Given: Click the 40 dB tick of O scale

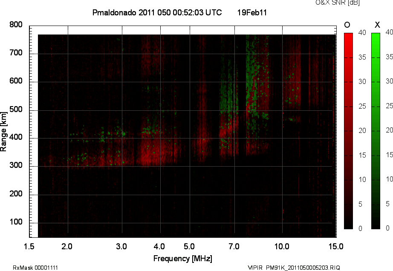Looking at the screenshot, I should pos(362,32).
